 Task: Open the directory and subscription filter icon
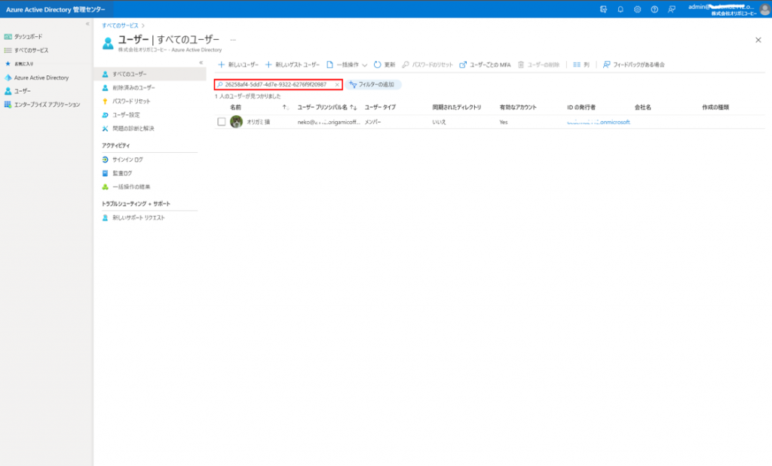[x=603, y=9]
